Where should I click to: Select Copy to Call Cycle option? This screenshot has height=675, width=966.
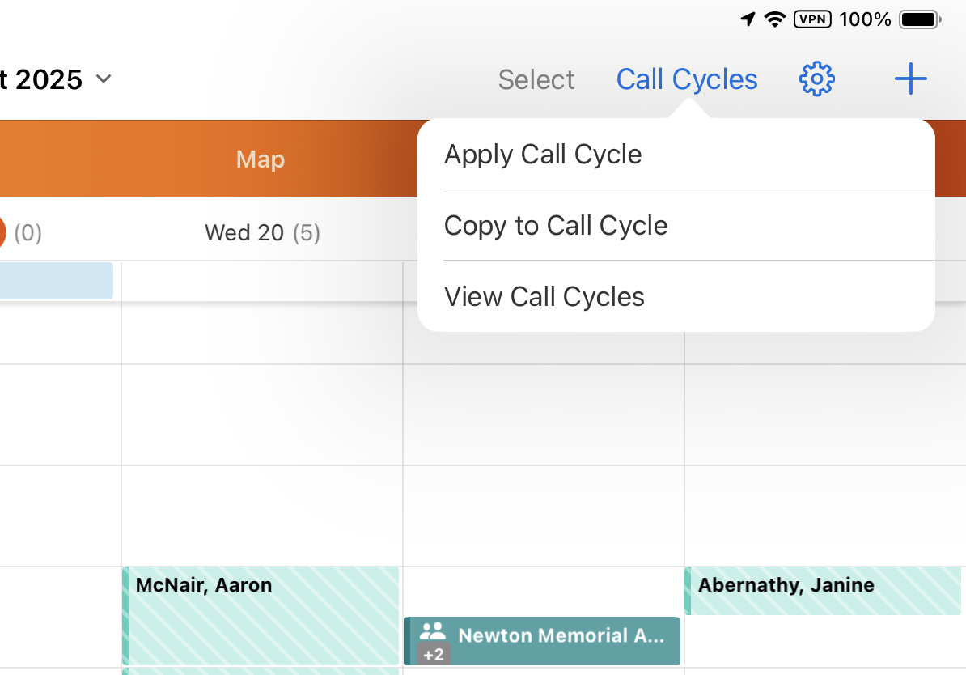click(556, 226)
